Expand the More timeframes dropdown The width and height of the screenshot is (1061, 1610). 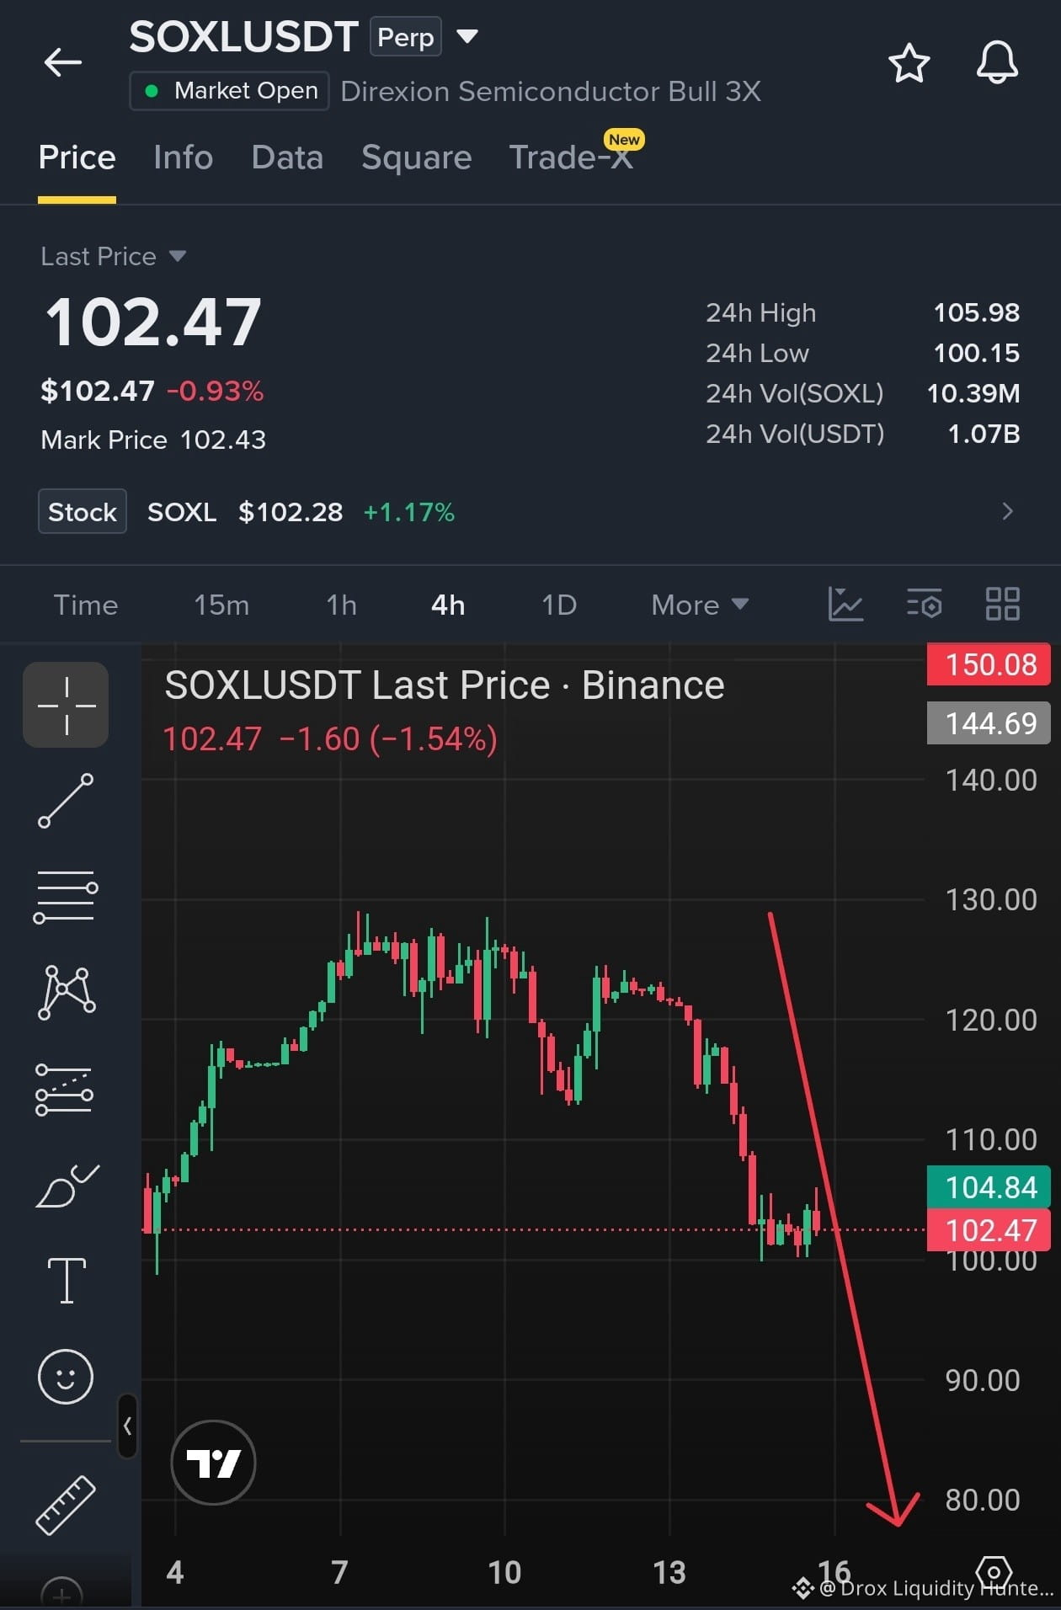click(700, 605)
